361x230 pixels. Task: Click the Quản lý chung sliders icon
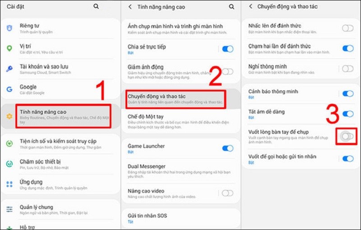point(9,209)
